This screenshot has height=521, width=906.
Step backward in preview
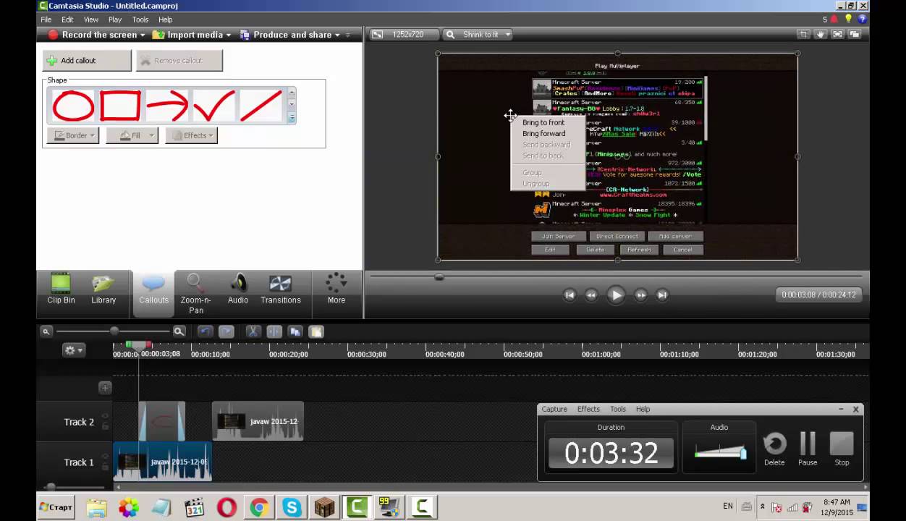click(591, 295)
